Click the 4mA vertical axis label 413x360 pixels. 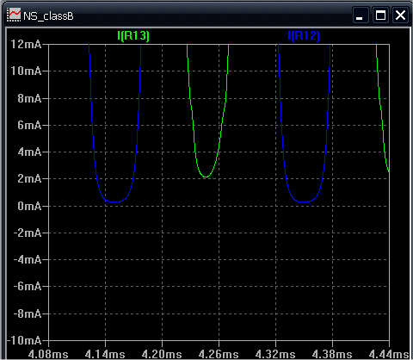(x=29, y=152)
